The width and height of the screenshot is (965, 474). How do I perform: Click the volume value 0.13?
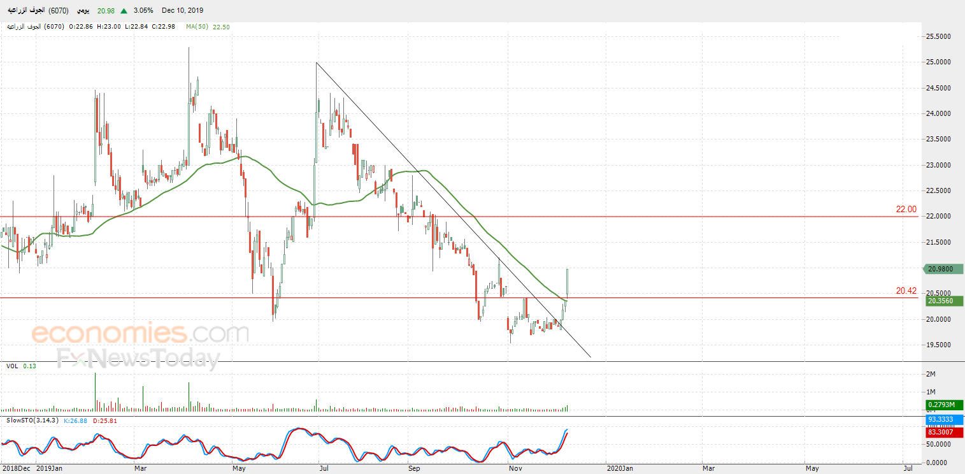[29, 366]
